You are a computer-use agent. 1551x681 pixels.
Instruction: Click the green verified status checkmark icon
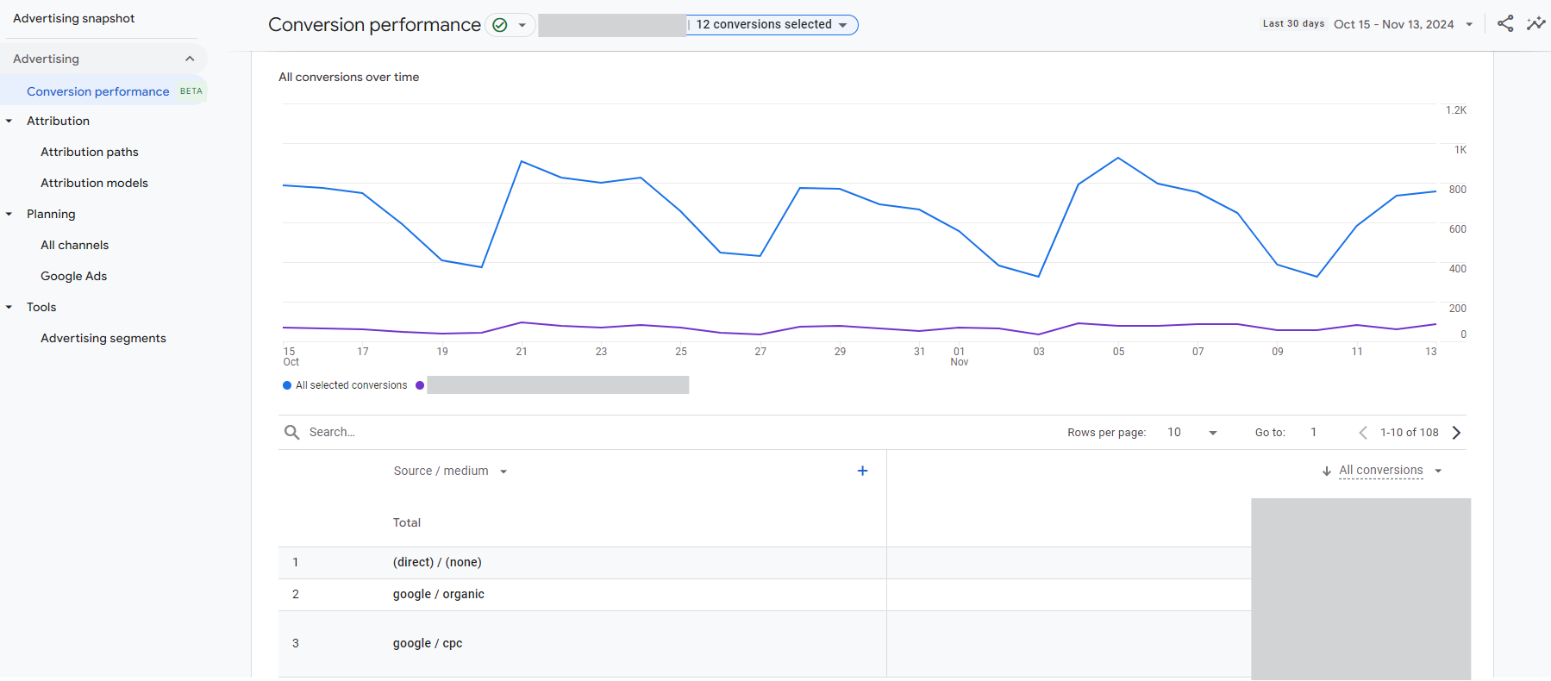pyautogui.click(x=499, y=25)
